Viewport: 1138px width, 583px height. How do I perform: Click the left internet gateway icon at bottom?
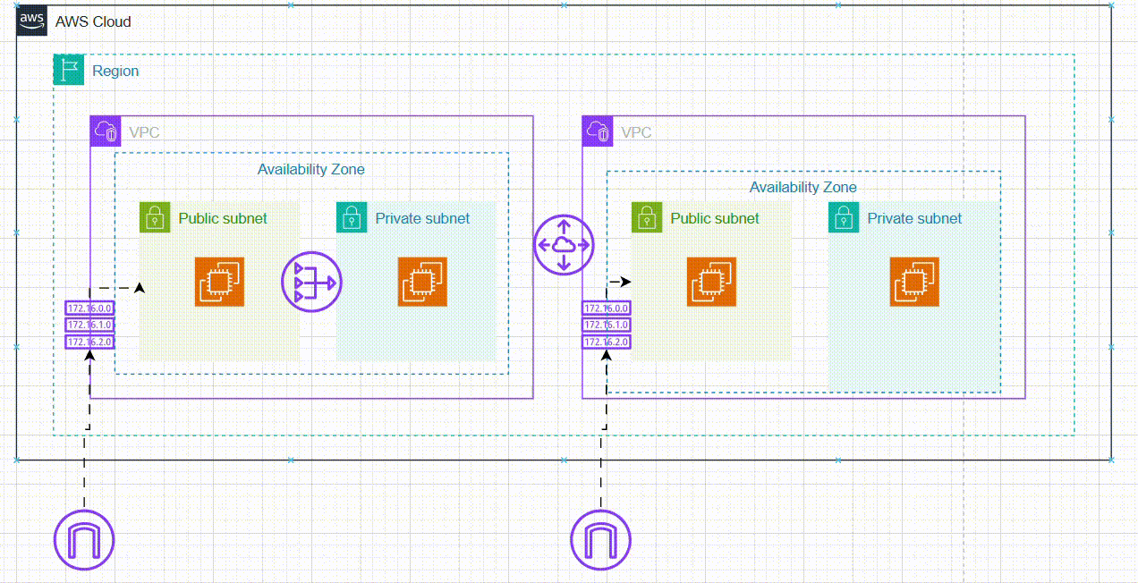point(84,539)
